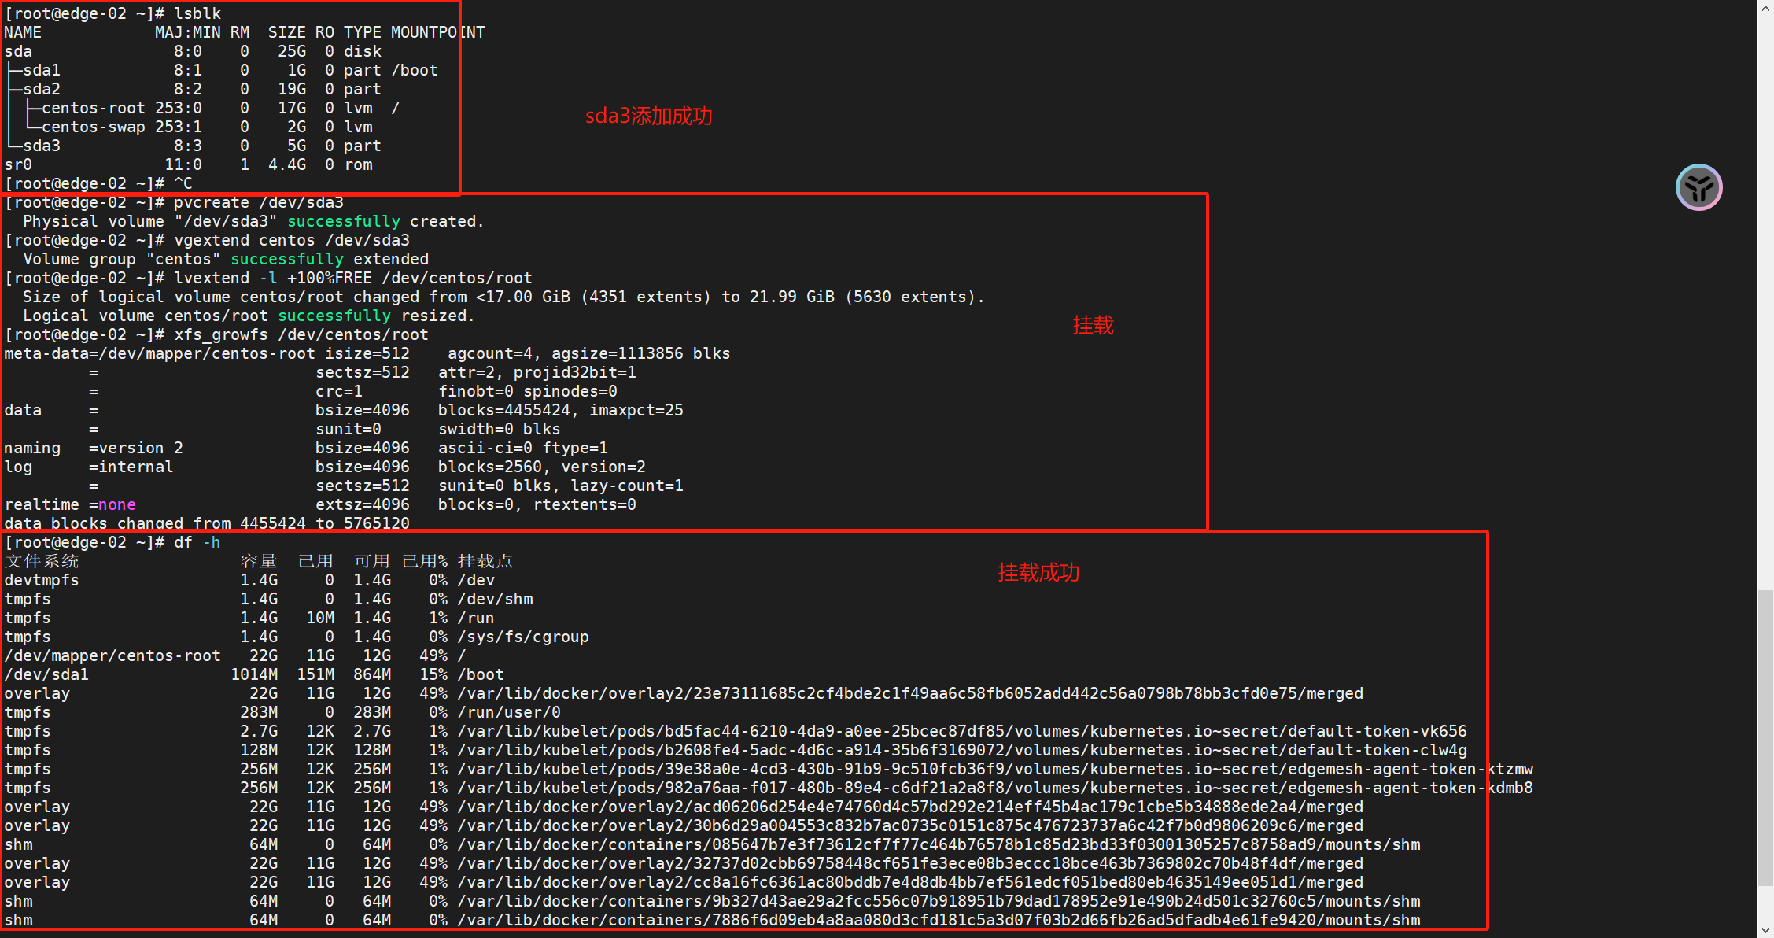Click the red '挂载成功' annotation text
This screenshot has height=938, width=1774.
tap(1038, 572)
